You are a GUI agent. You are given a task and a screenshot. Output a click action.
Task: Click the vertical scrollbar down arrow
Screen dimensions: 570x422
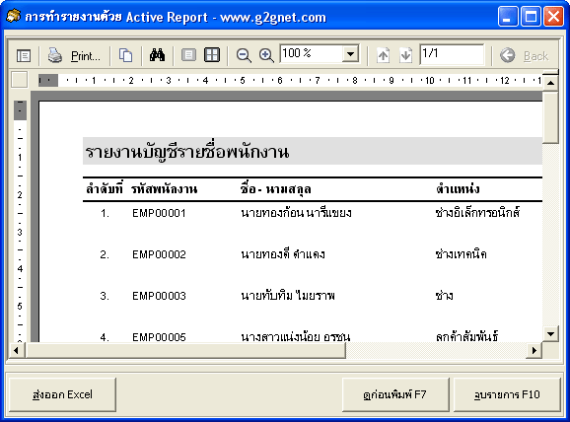tap(550, 334)
